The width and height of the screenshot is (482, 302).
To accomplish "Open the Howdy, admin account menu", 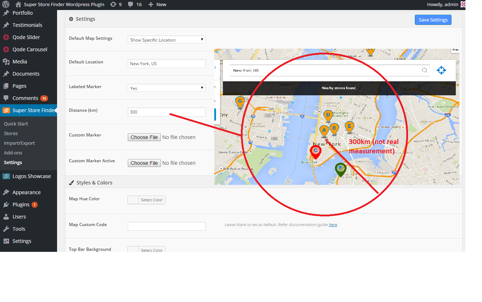I will tap(446, 4).
